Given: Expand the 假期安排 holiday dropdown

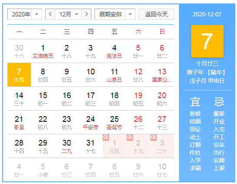Looking at the screenshot, I should pos(115,14).
